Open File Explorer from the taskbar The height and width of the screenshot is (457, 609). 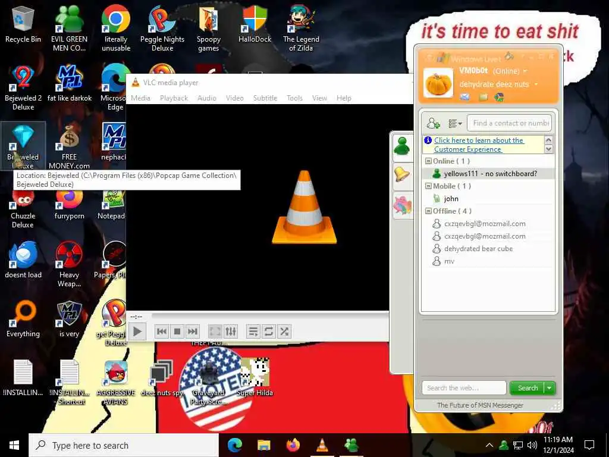(x=263, y=445)
